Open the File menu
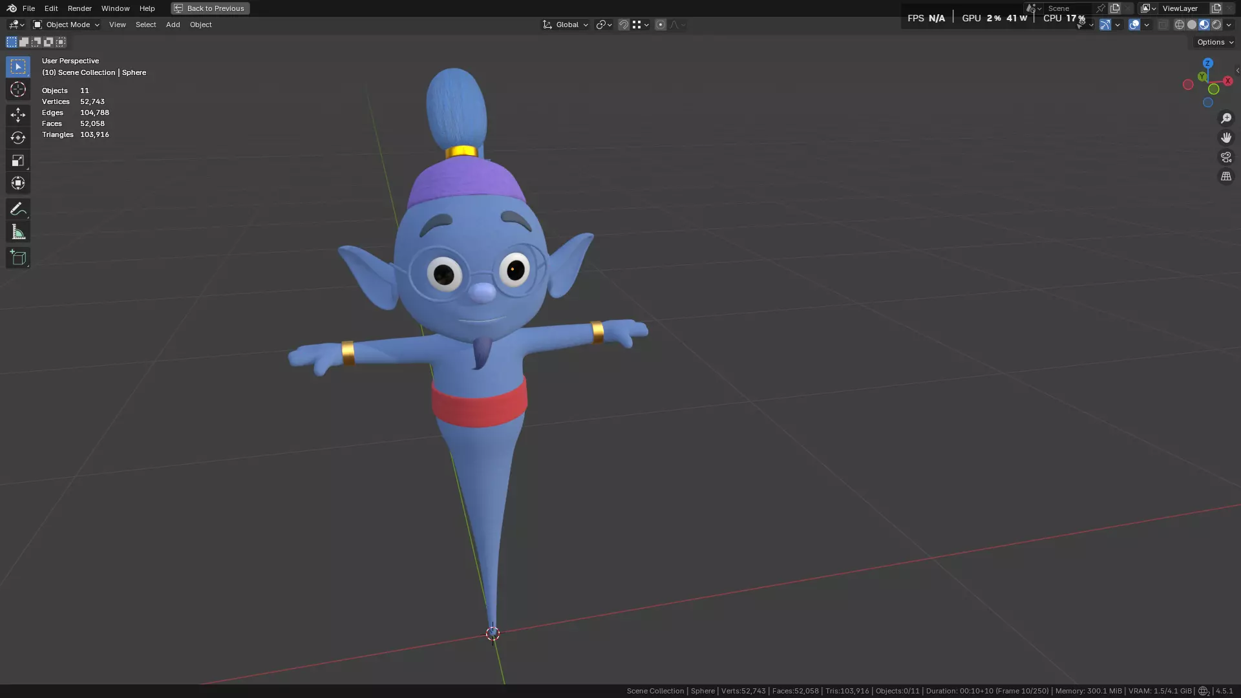This screenshot has height=698, width=1241. coord(28,8)
